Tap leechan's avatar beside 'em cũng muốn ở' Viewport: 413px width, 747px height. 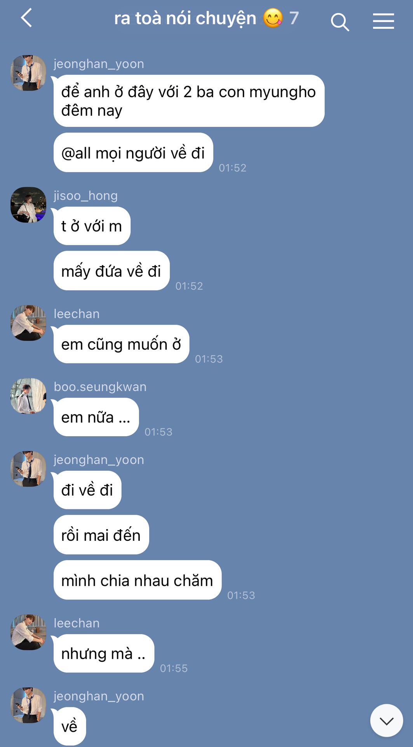coord(28,323)
